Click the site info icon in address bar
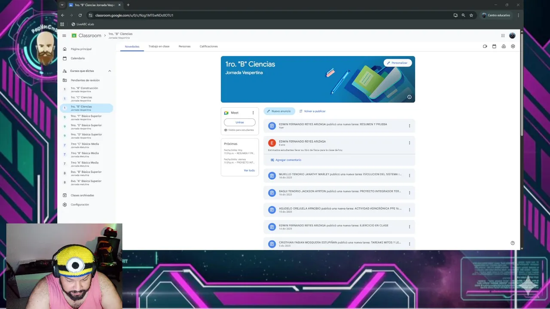This screenshot has width=550, height=309. (x=90, y=15)
